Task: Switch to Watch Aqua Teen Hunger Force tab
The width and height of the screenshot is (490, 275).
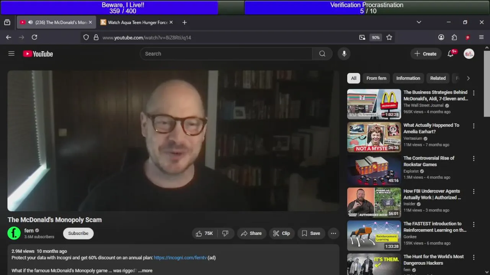Action: tap(137, 23)
